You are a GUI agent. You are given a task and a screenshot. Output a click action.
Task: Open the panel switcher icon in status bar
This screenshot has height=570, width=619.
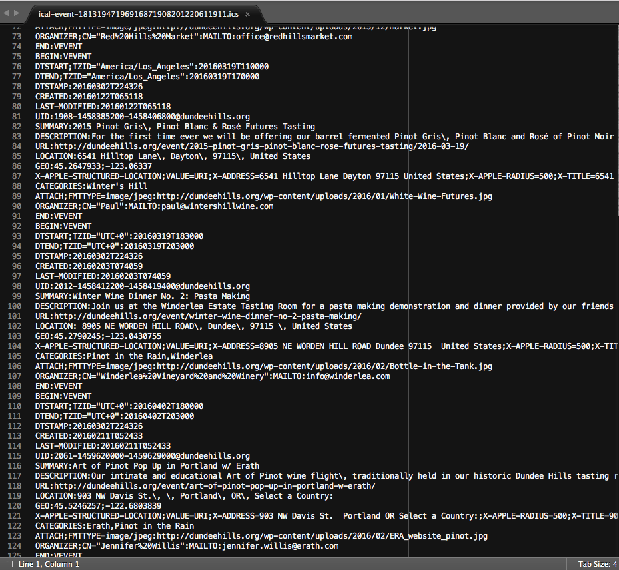[9, 564]
